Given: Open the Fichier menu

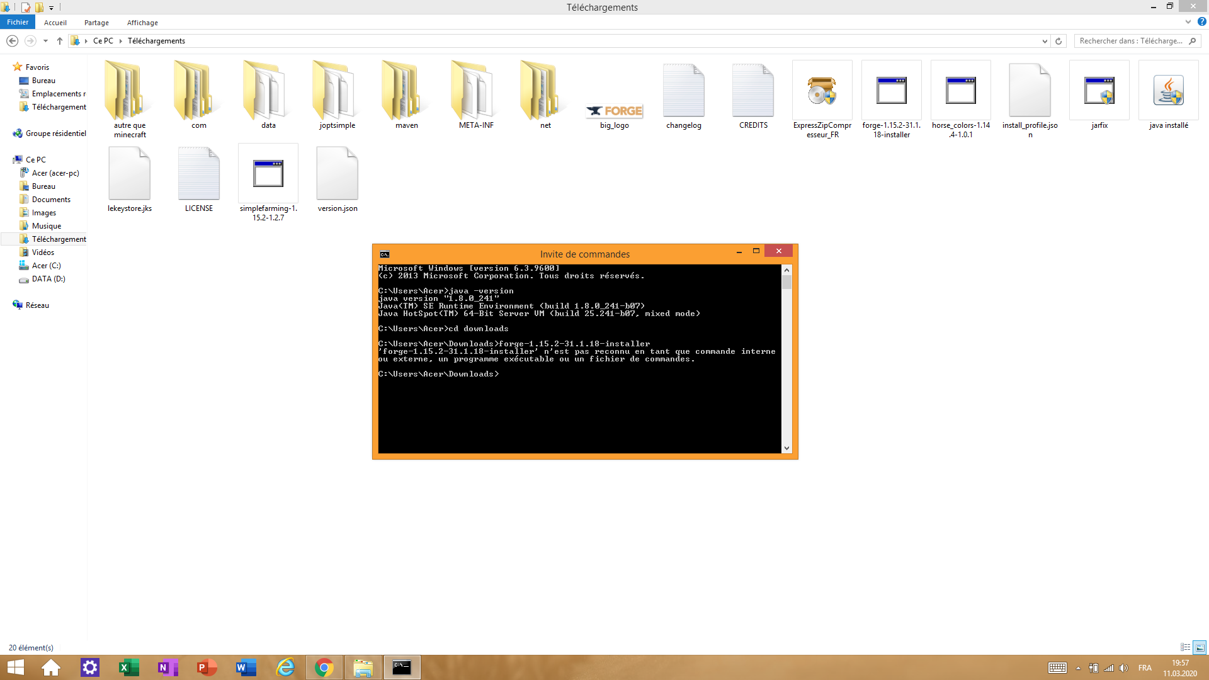Looking at the screenshot, I should [x=18, y=22].
